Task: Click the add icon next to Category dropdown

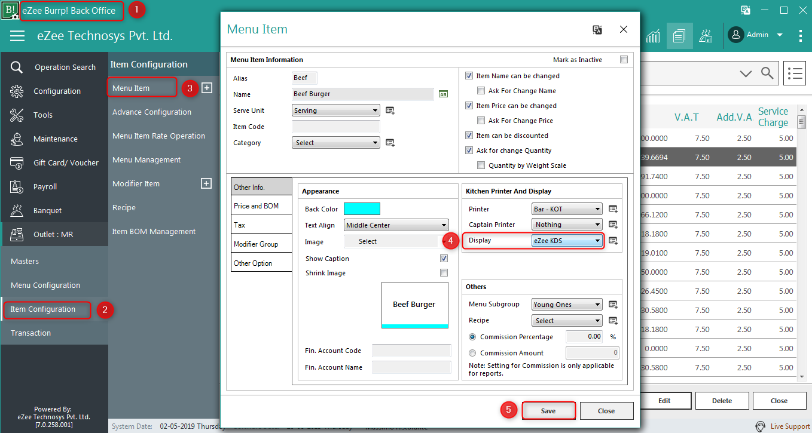Action: coord(390,143)
